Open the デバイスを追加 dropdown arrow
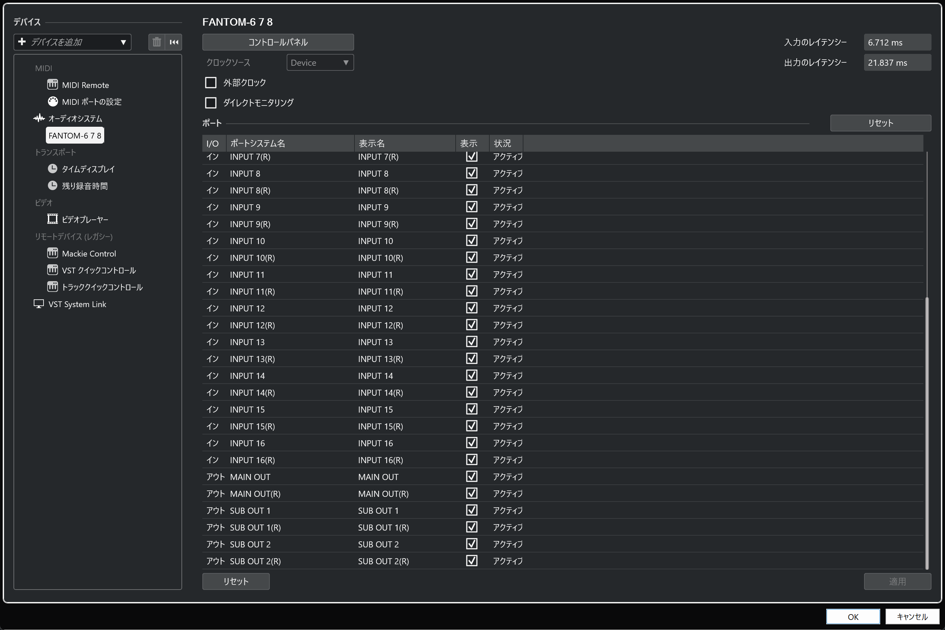 pyautogui.click(x=123, y=42)
